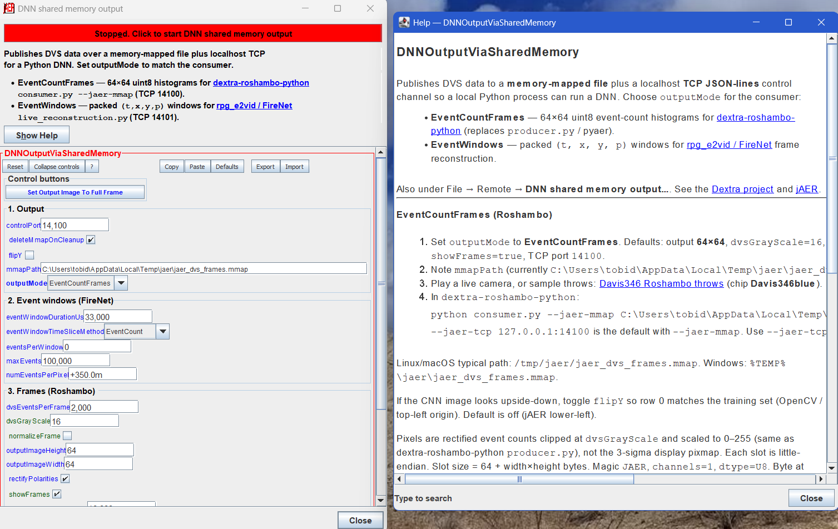Click the Help window vertical scrollbar thumb
The width and height of the screenshot is (838, 529).
click(832, 158)
